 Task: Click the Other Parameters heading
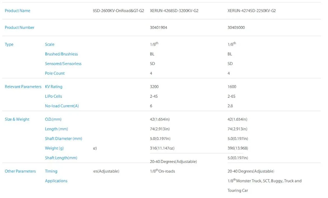(20, 171)
